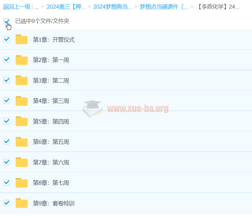252x218 pixels.
Task: Open the 第3章：第二周 folder name
Action: 51,81
